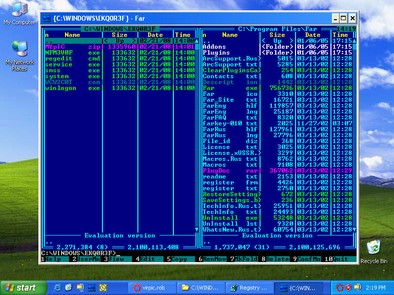Viewport: 394px width, 295px height.
Task: Select the License txt file
Action: tap(277, 147)
